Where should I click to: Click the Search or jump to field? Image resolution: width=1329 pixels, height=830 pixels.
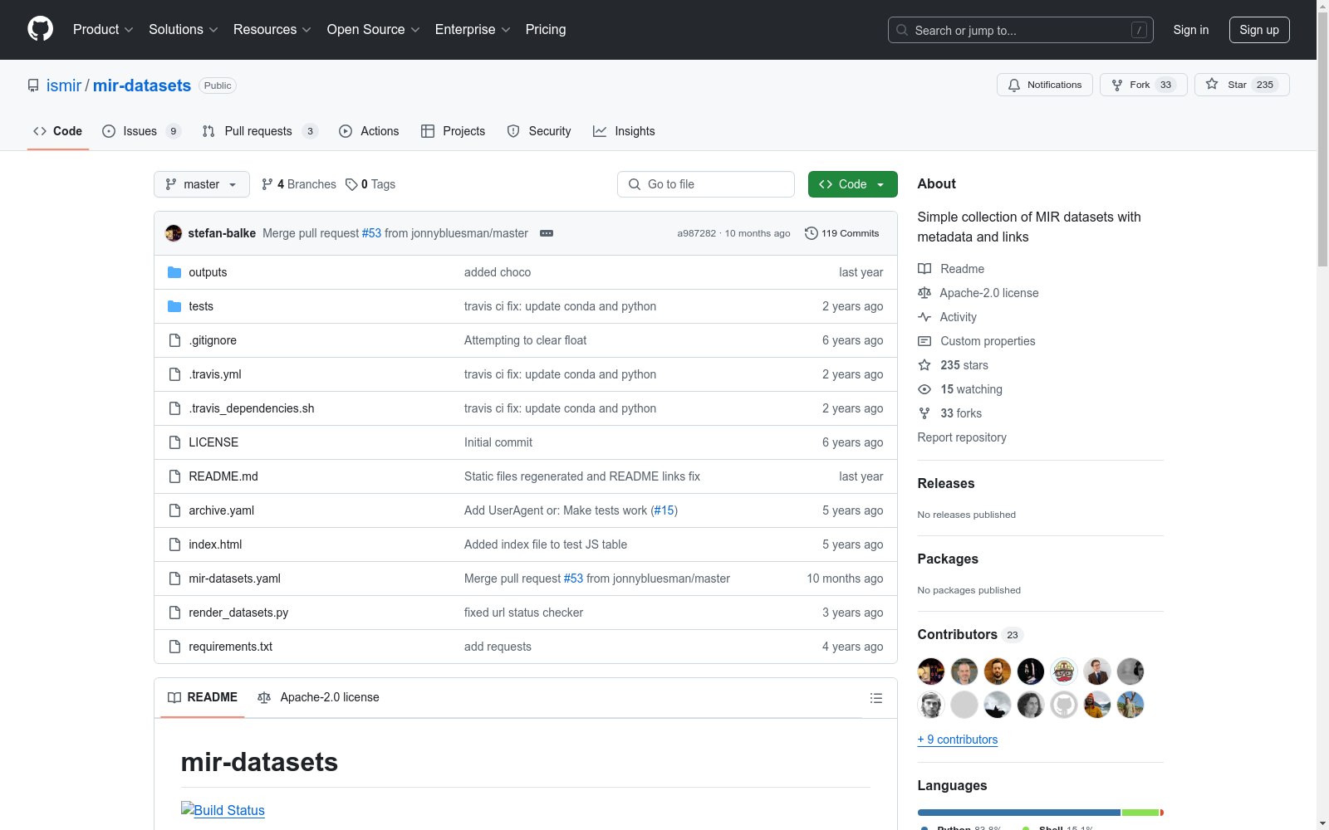1021,30
